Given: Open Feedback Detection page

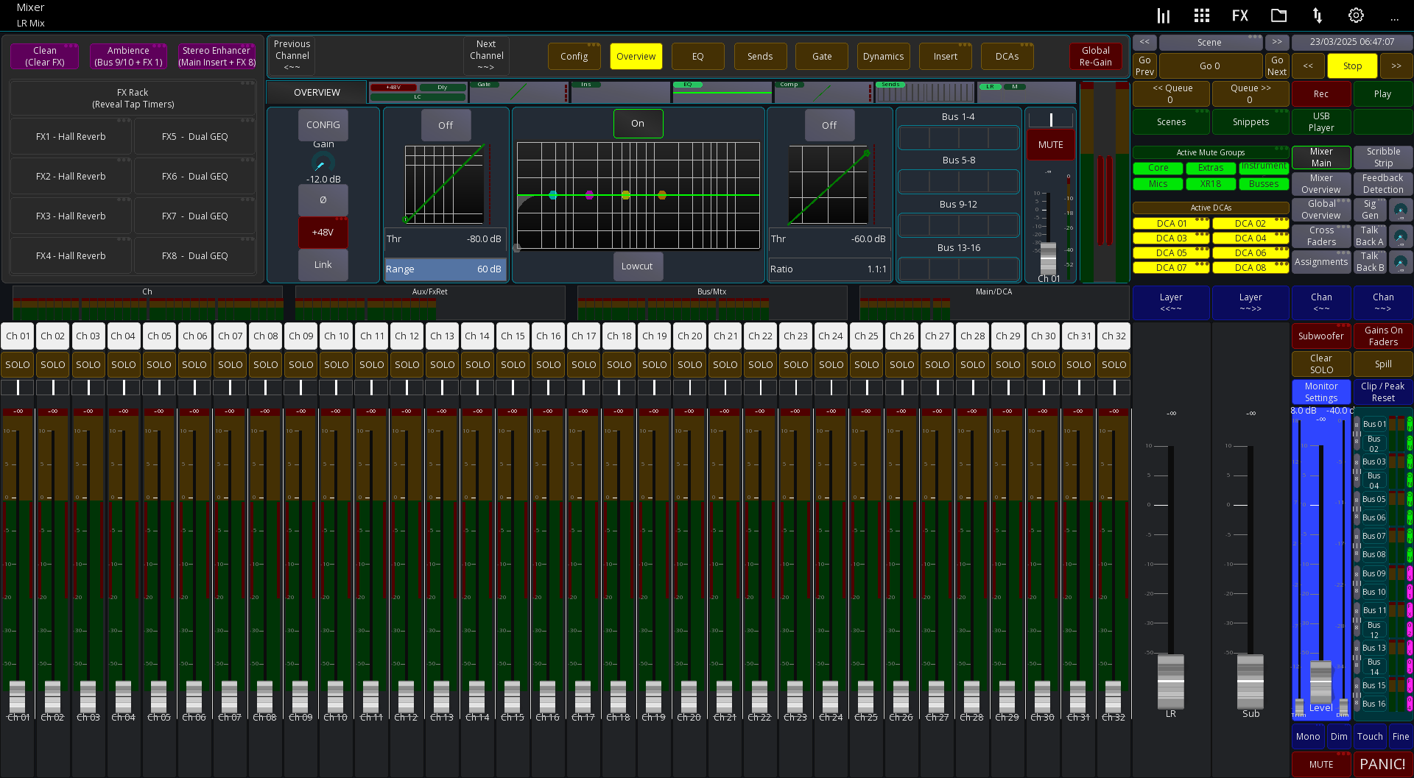Looking at the screenshot, I should (1382, 184).
